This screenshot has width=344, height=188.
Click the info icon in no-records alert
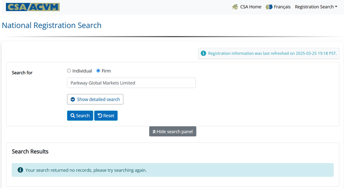pos(20,170)
